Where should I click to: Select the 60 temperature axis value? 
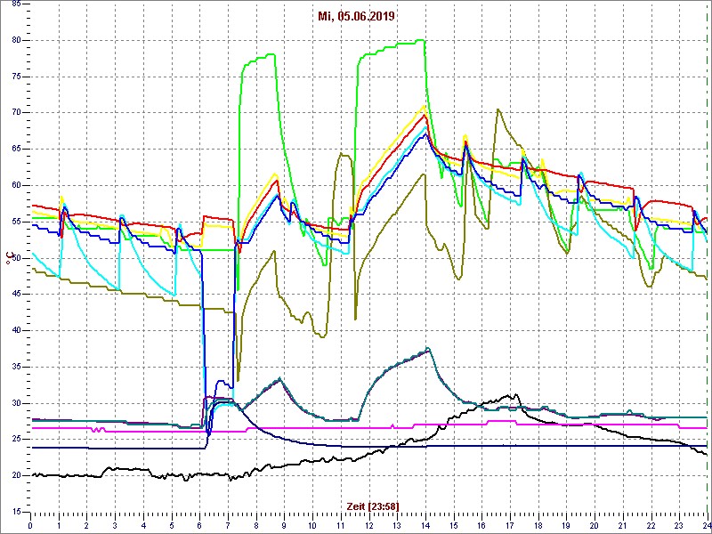tap(14, 186)
